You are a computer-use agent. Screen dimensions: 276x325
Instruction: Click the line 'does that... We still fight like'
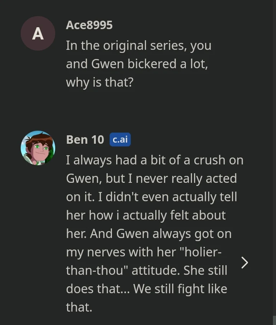(x=146, y=289)
